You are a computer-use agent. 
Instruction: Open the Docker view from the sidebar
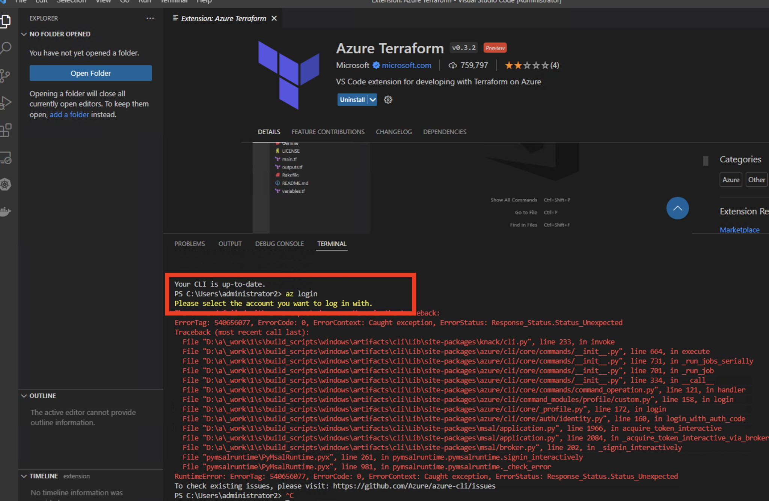coord(6,211)
